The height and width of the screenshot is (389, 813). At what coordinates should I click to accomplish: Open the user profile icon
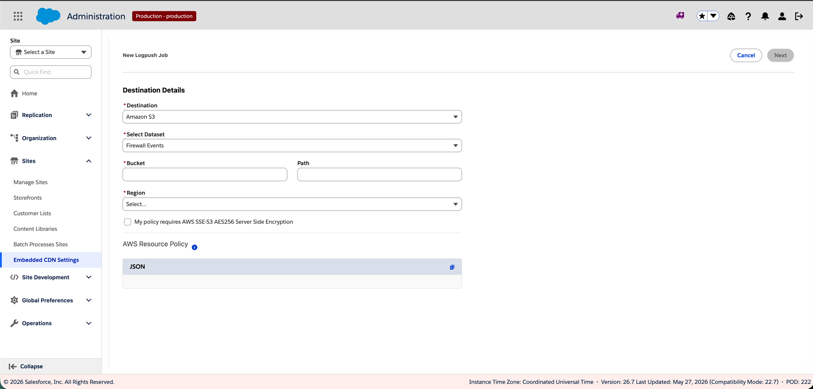pos(782,16)
